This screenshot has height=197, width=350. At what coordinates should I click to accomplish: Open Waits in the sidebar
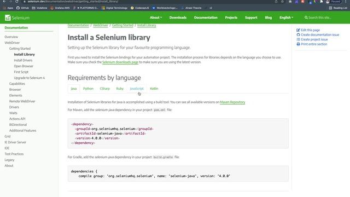(x=13, y=113)
